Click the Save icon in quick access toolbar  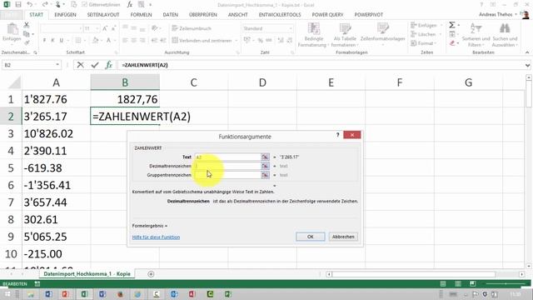pos(18,4)
